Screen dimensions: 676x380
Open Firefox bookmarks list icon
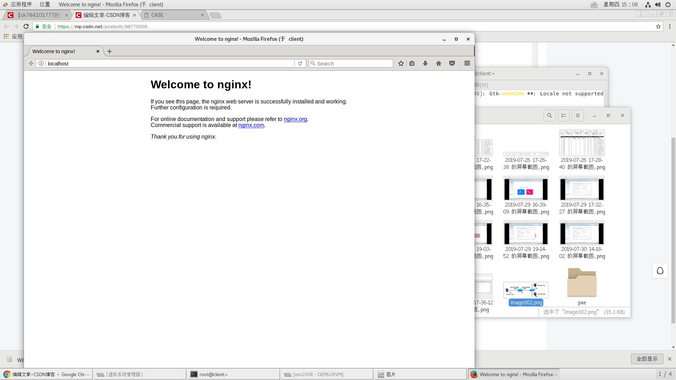pyautogui.click(x=412, y=63)
